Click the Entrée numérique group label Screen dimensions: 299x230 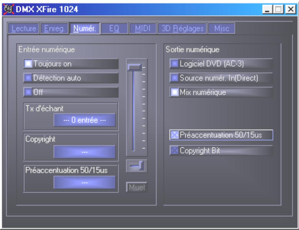pos(46,50)
